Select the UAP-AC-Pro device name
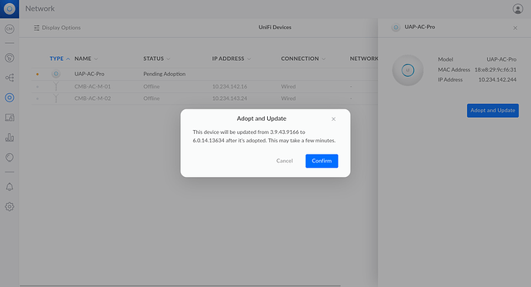 89,74
